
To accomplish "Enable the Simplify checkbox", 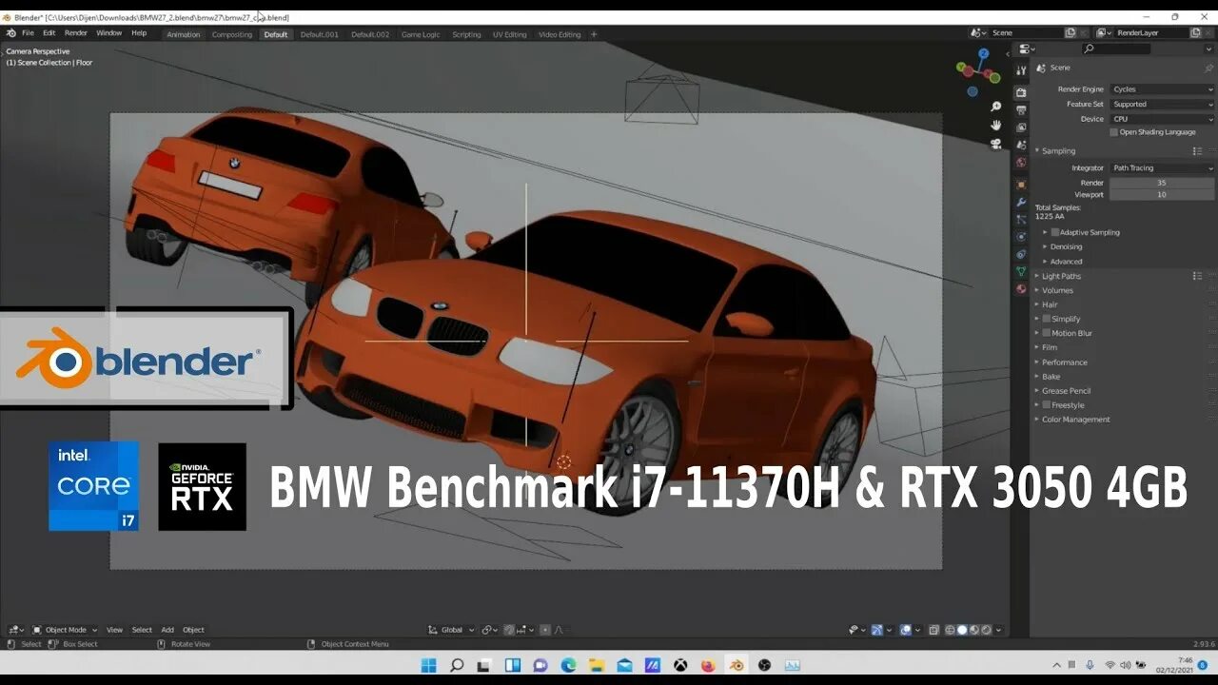I will point(1047,319).
